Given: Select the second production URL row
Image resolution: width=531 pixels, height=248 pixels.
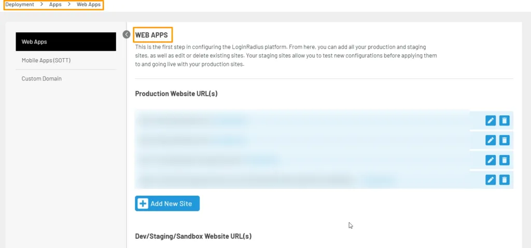Looking at the screenshot, I should pos(301,140).
